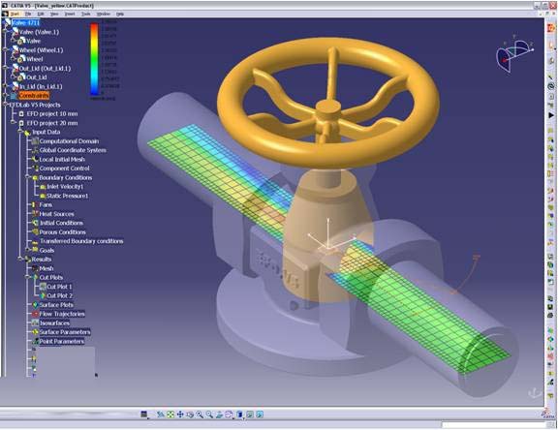
Task: Select the Surface Parameters tree item
Action: point(65,332)
